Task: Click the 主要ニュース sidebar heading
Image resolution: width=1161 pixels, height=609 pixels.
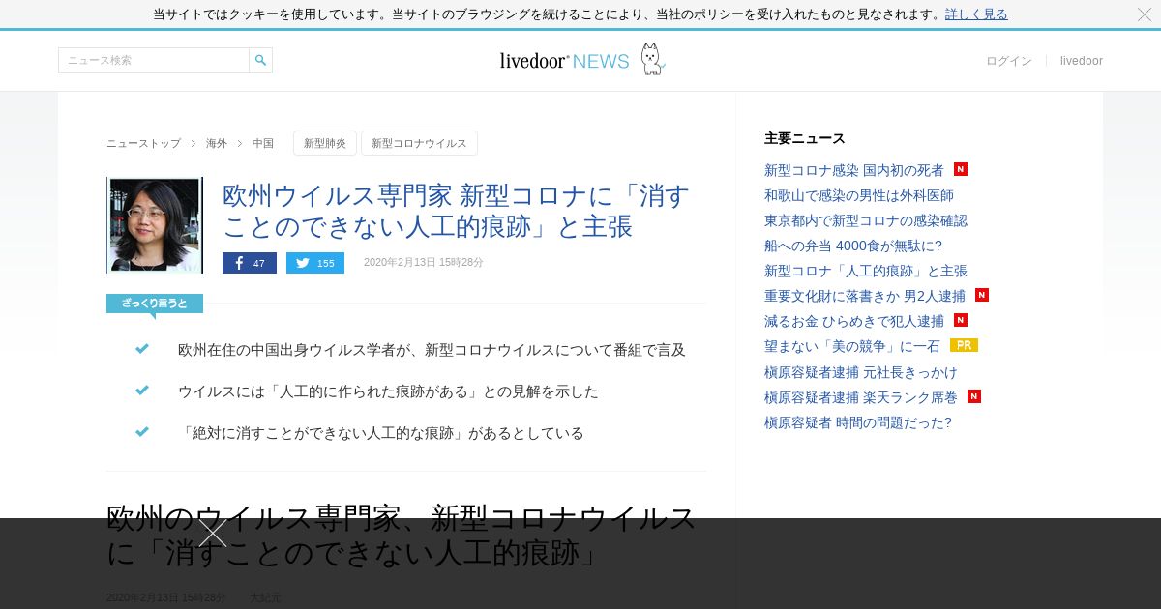Action: point(805,138)
